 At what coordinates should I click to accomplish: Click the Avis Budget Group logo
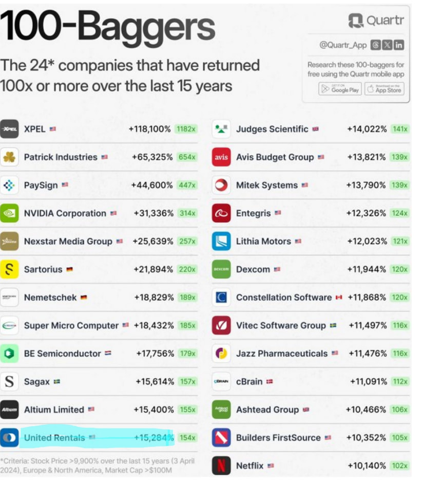tap(221, 157)
